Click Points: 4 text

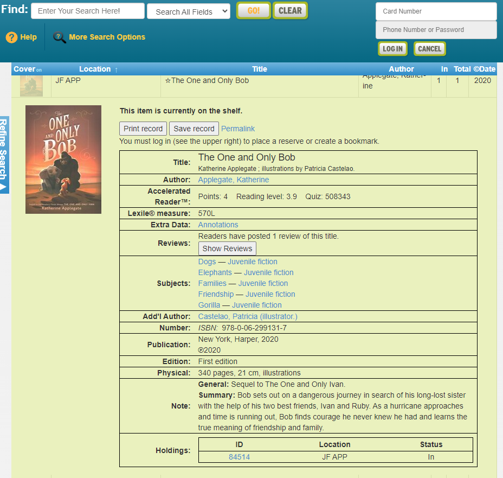[213, 197]
